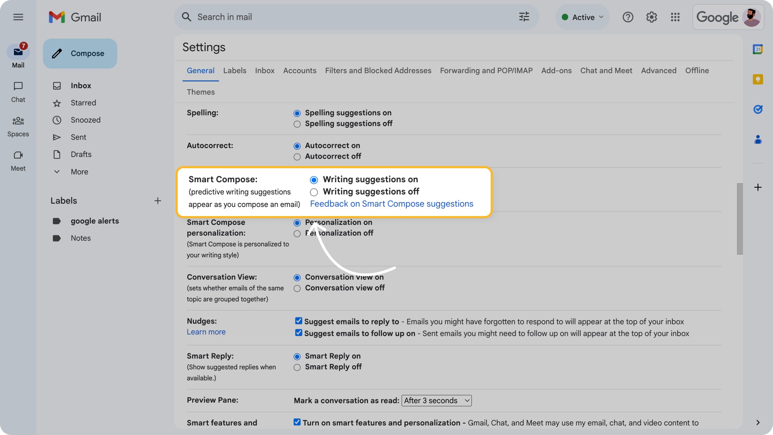Image resolution: width=773 pixels, height=435 pixels.
Task: Click Feedback on Smart Compose suggestions
Action: tap(391, 204)
